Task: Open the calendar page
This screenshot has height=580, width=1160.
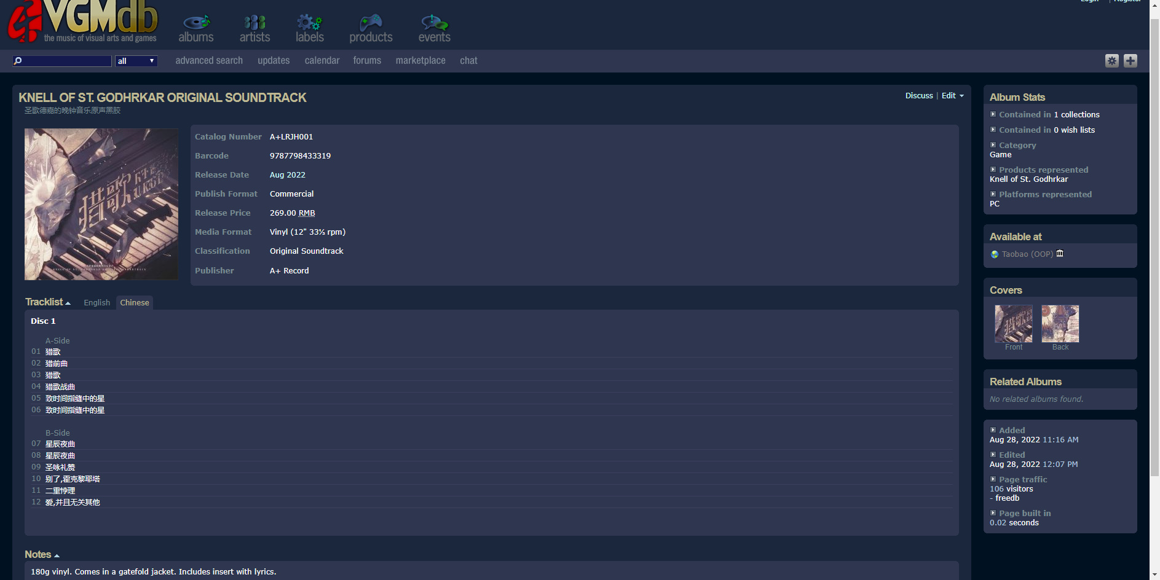Action: click(x=322, y=60)
